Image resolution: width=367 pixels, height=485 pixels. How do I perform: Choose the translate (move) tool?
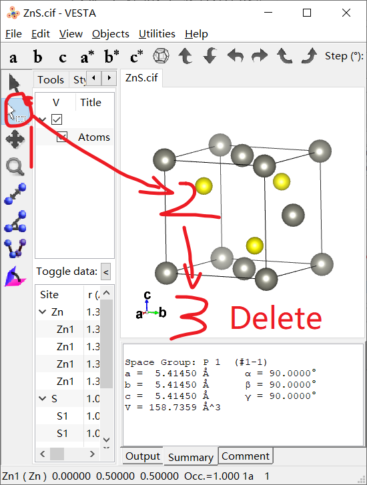pyautogui.click(x=15, y=139)
